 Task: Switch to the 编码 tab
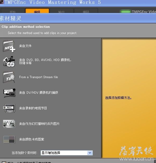[x=86, y=11]
